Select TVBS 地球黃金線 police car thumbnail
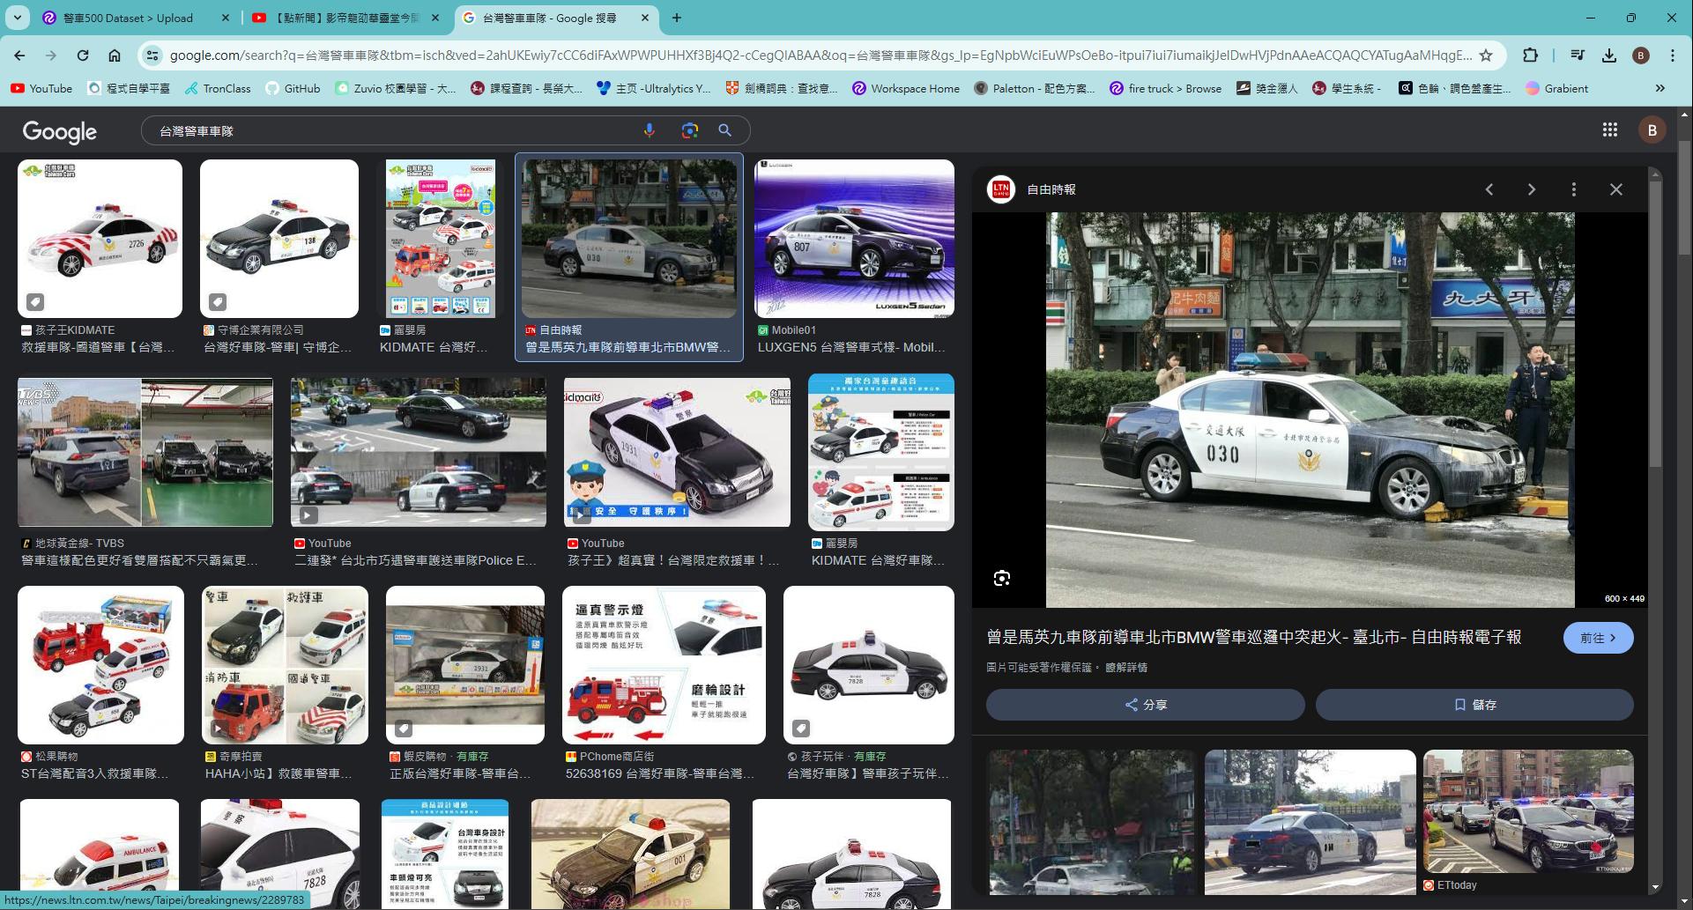Image resolution: width=1693 pixels, height=910 pixels. pyautogui.click(x=145, y=452)
